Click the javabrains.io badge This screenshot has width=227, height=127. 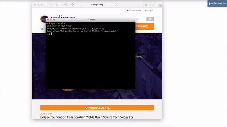pyautogui.click(x=217, y=3)
